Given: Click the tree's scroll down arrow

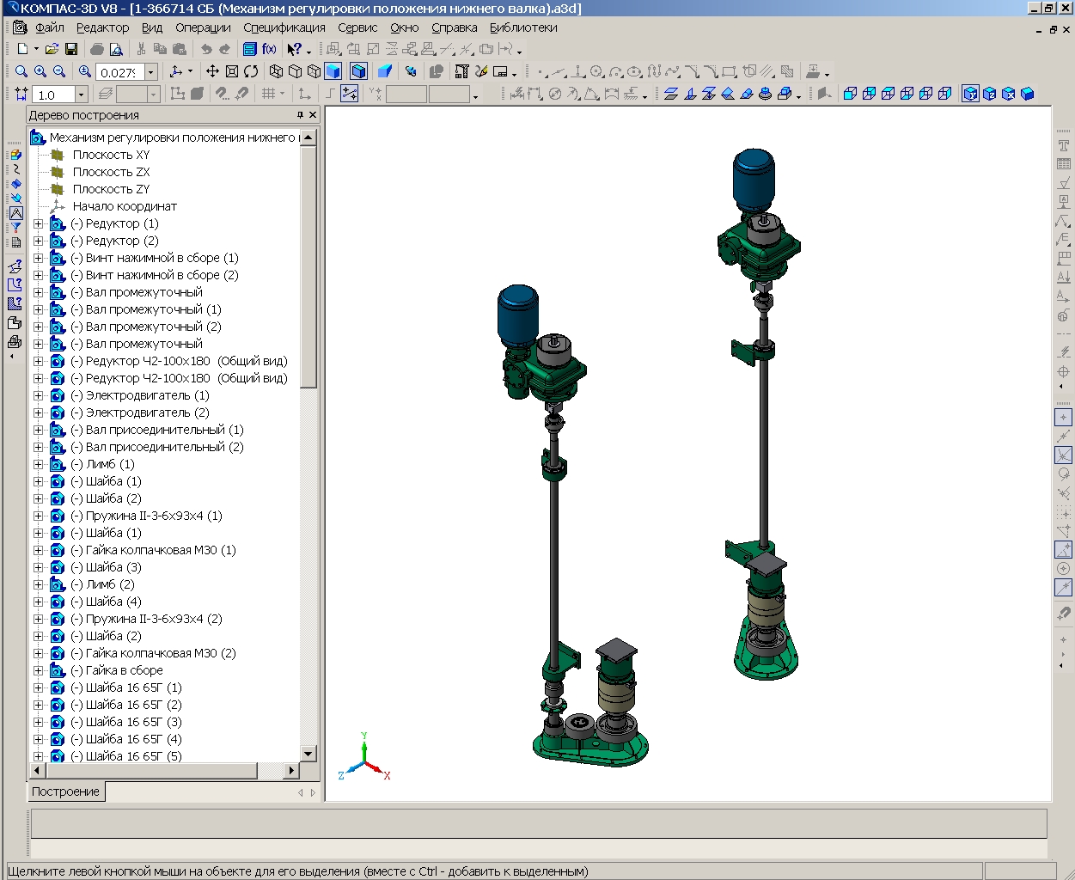Looking at the screenshot, I should point(308,754).
